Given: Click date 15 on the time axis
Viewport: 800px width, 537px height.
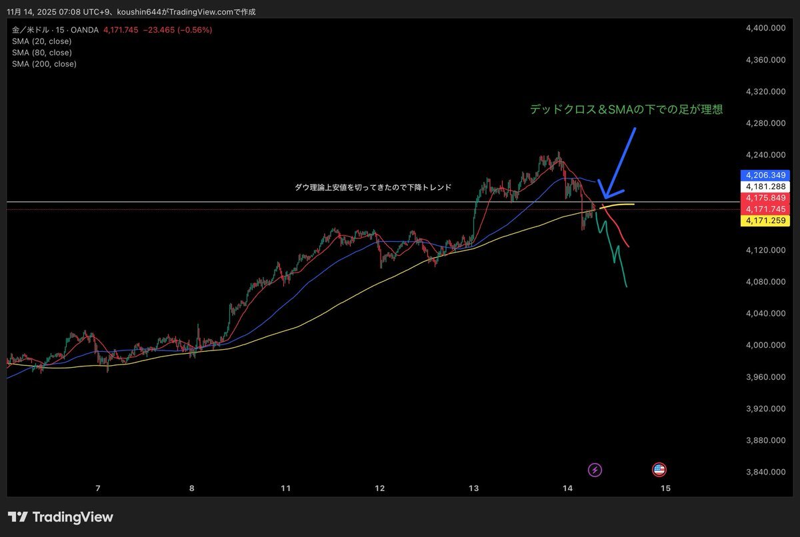Looking at the screenshot, I should pos(665,488).
